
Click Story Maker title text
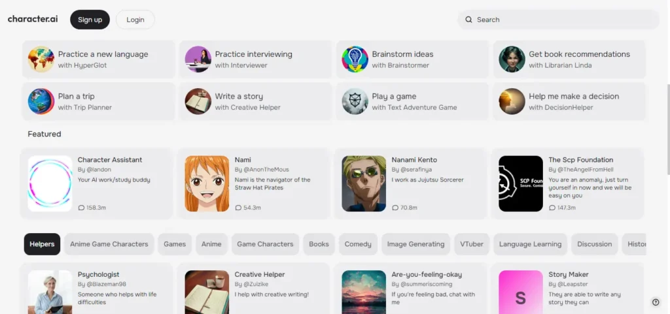click(569, 274)
